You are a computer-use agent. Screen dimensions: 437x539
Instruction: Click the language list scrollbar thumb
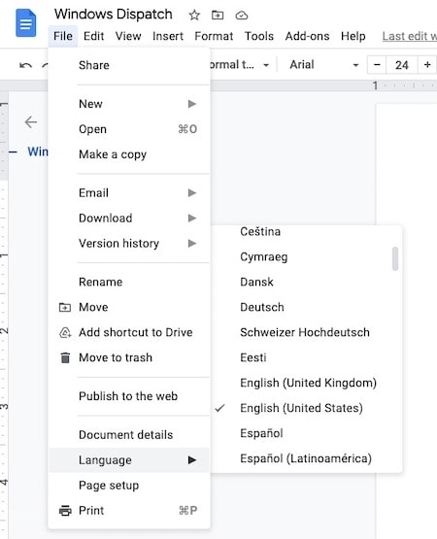click(x=395, y=258)
